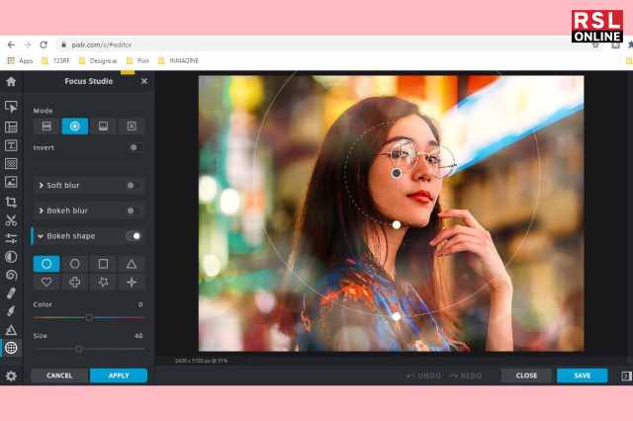Click the Size slider handle
The image size is (633, 421).
point(79,349)
